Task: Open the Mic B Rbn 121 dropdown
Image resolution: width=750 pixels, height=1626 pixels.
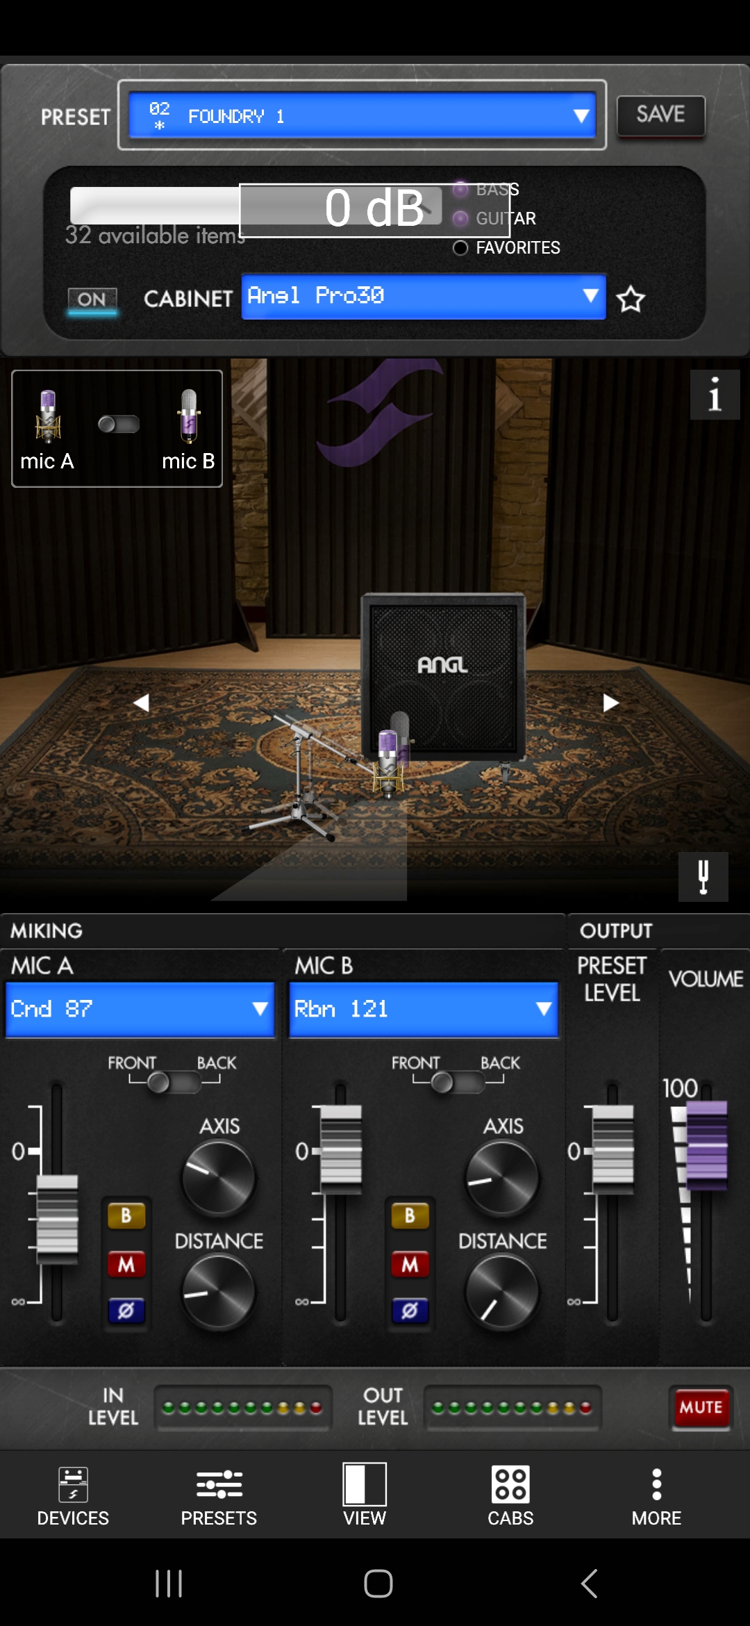Action: (x=424, y=1010)
